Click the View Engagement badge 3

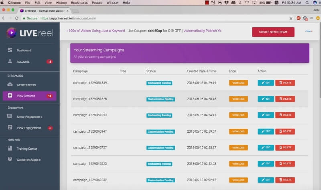click(50, 128)
